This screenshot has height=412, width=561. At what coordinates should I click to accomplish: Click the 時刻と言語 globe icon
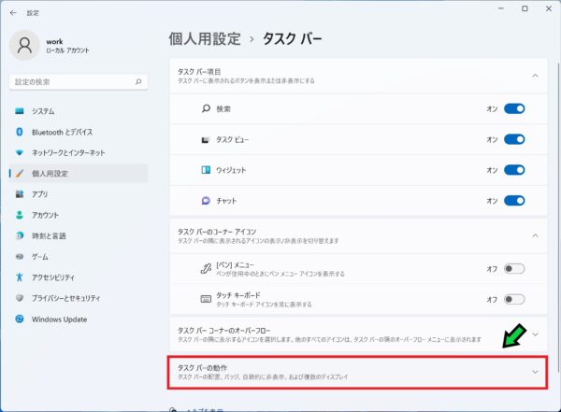(x=20, y=235)
